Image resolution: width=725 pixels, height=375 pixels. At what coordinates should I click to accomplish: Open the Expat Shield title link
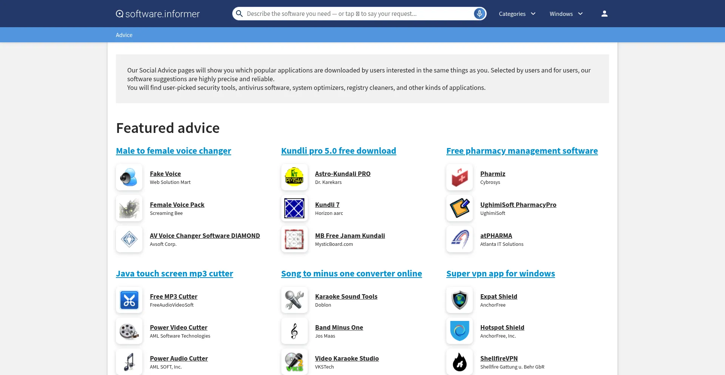pos(499,296)
